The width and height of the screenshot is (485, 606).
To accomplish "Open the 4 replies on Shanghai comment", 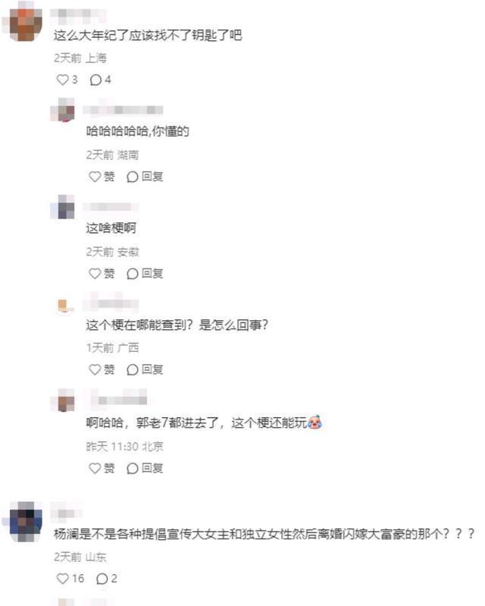I will coord(100,80).
